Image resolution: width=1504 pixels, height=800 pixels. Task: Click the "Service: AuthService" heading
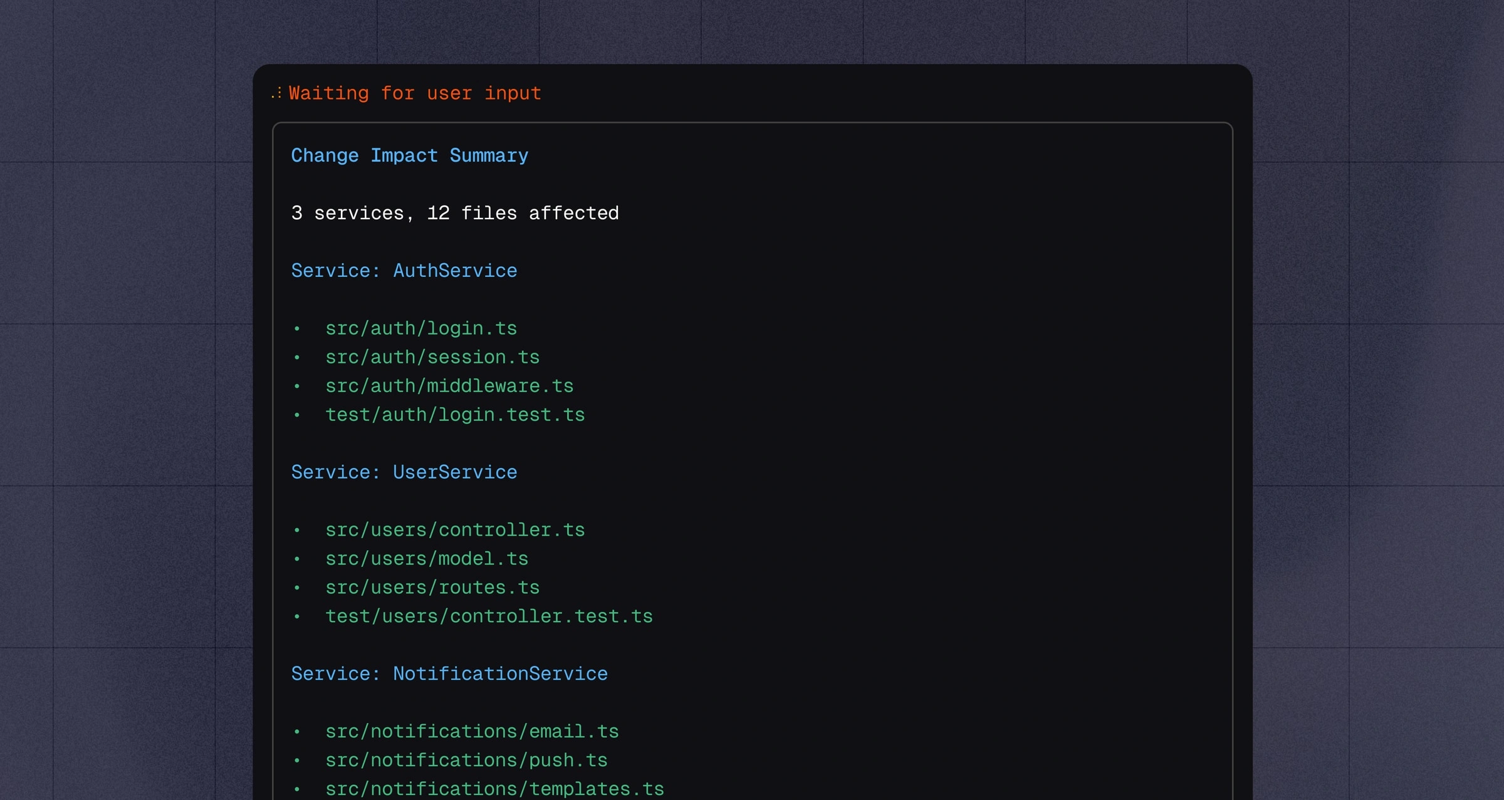[404, 271]
